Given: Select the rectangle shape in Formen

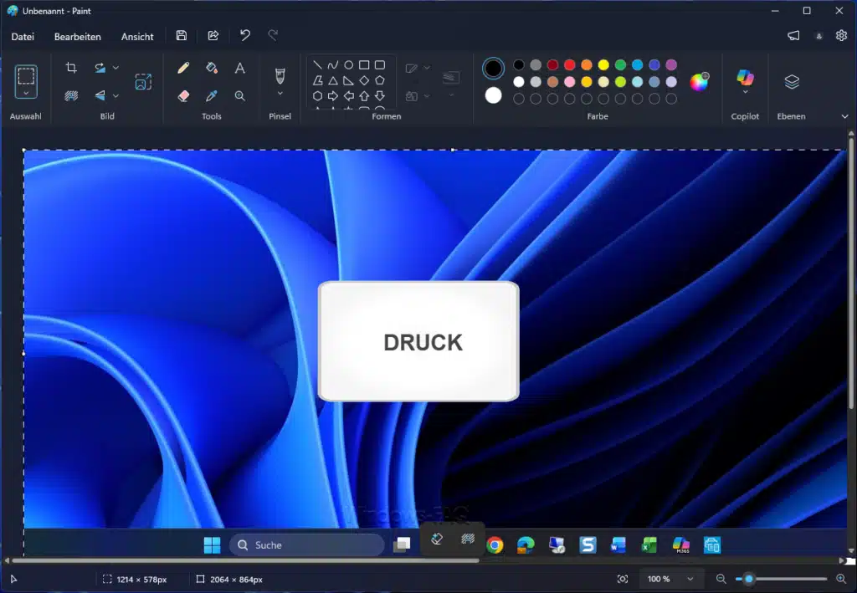Looking at the screenshot, I should click(x=365, y=63).
